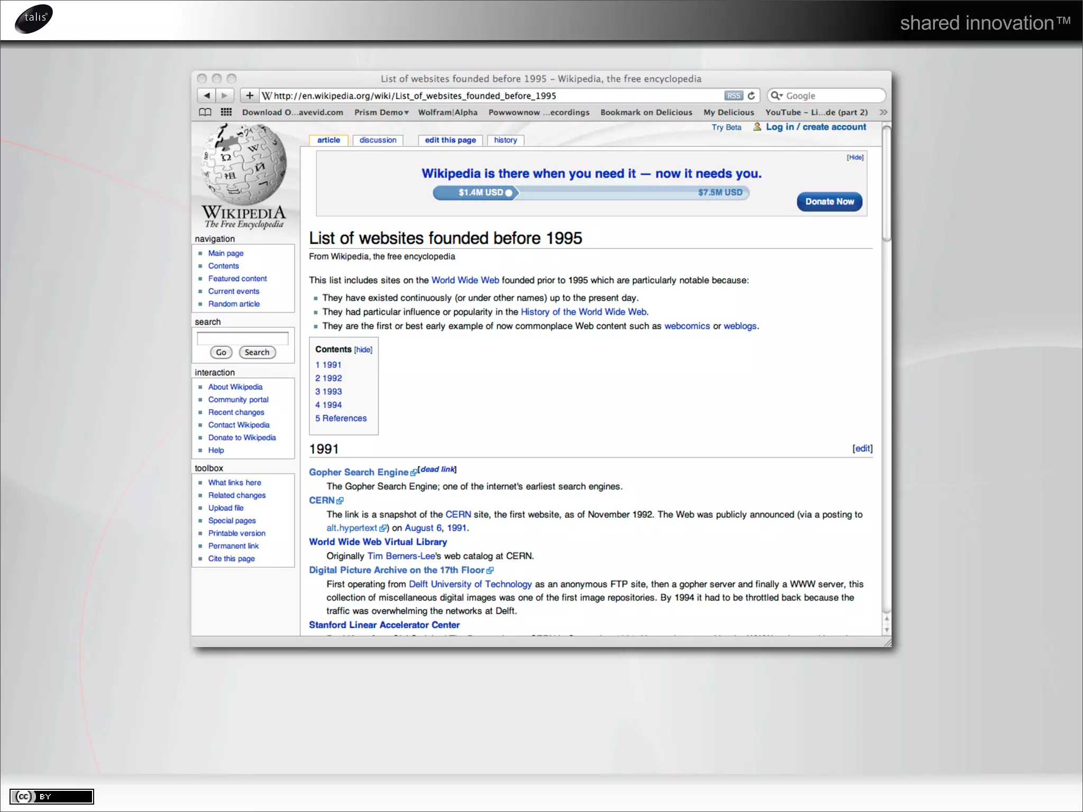Hide the Wikipedia donation banner

855,158
